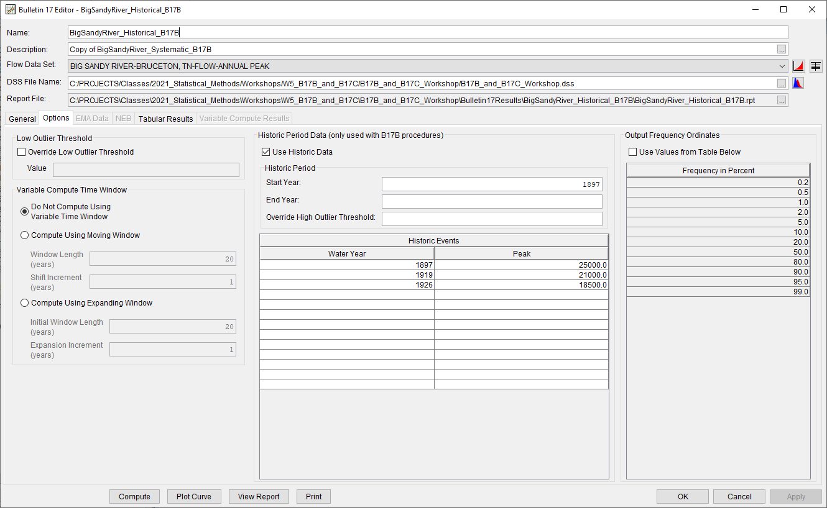Screen dimensions: 827x508
Task: Select the 10.0 frequency row
Action: click(718, 232)
